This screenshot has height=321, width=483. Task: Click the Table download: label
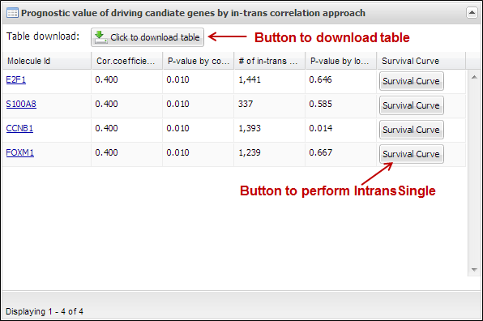point(43,36)
